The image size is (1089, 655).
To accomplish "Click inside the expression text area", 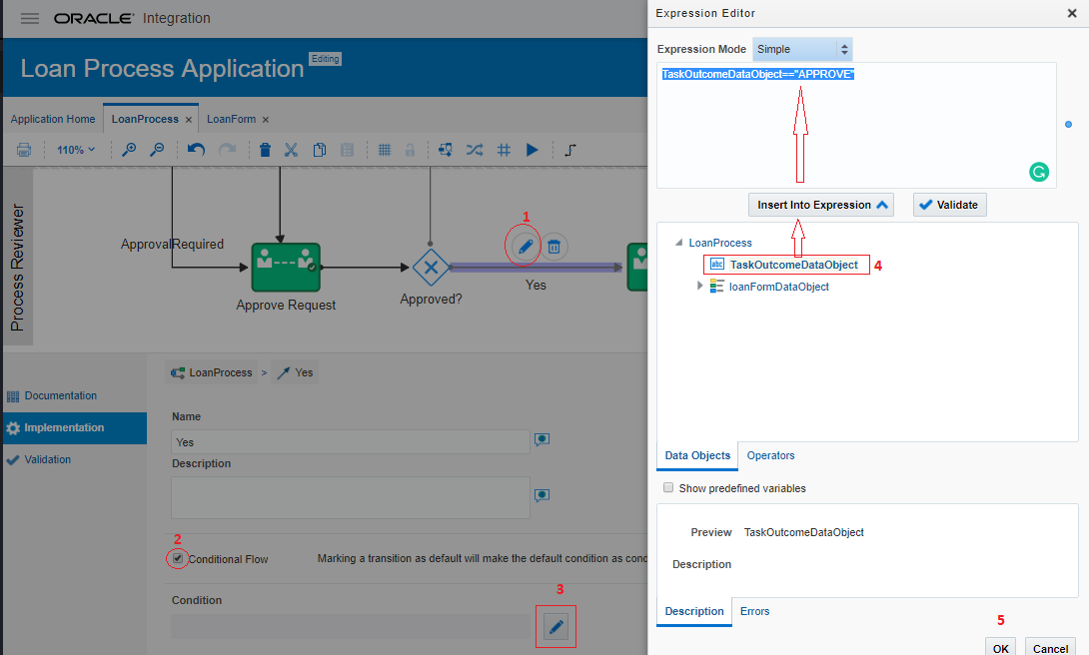I will tap(856, 126).
